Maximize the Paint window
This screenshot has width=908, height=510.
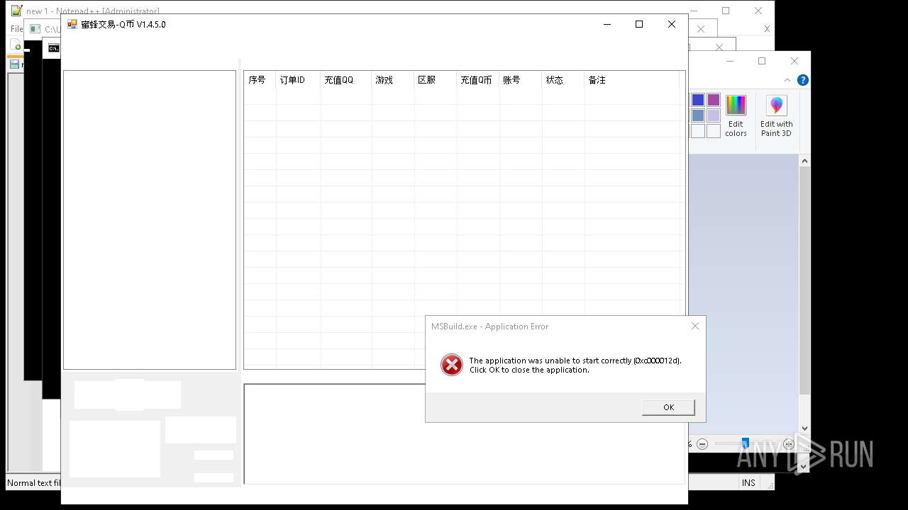[762, 61]
